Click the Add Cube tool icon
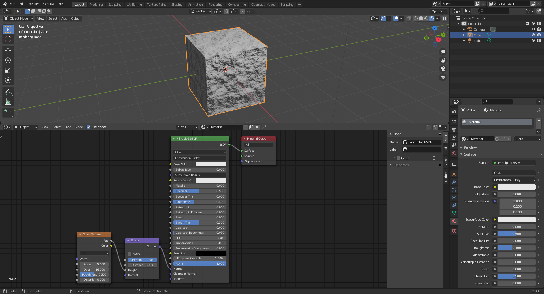544x294 pixels. pos(8,113)
